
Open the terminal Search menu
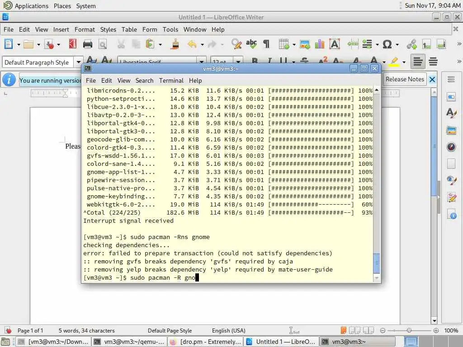pyautogui.click(x=144, y=80)
